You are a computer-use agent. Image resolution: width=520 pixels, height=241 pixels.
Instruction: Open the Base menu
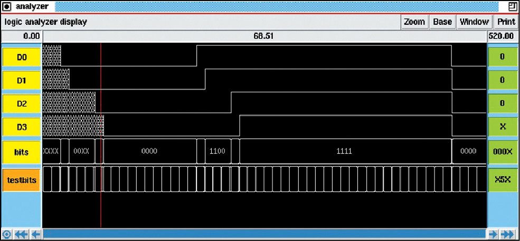point(442,22)
